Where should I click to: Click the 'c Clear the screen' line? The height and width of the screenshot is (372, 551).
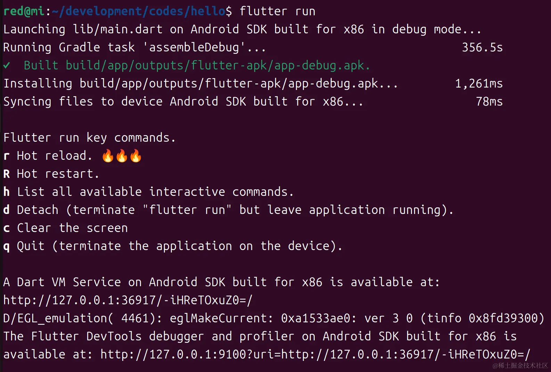point(66,228)
